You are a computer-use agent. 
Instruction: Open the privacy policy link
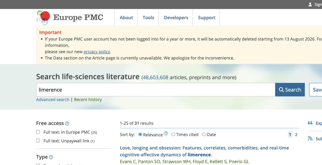[97, 52]
